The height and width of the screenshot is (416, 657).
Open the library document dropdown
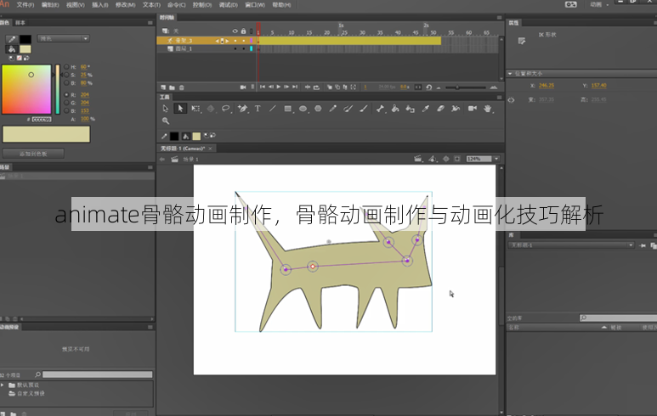click(x=571, y=245)
